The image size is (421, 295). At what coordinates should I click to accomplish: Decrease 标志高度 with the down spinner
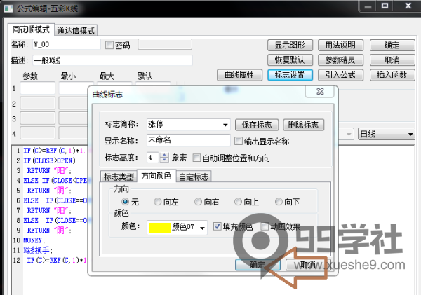click(x=164, y=160)
